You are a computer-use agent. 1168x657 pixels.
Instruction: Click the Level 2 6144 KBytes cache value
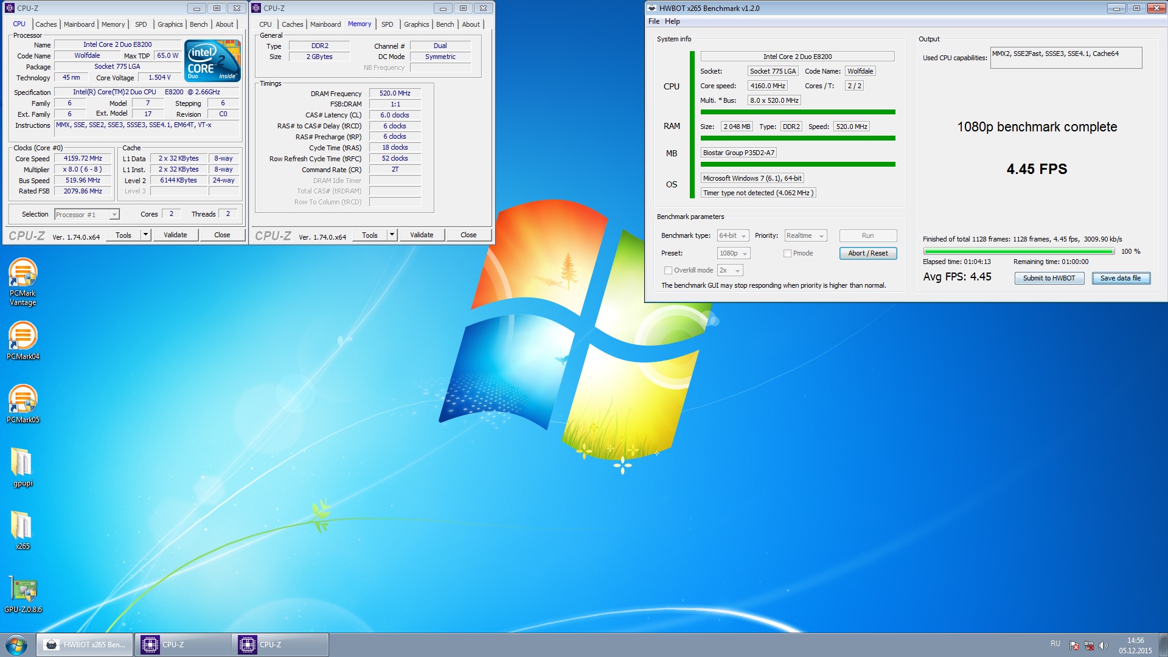point(178,180)
